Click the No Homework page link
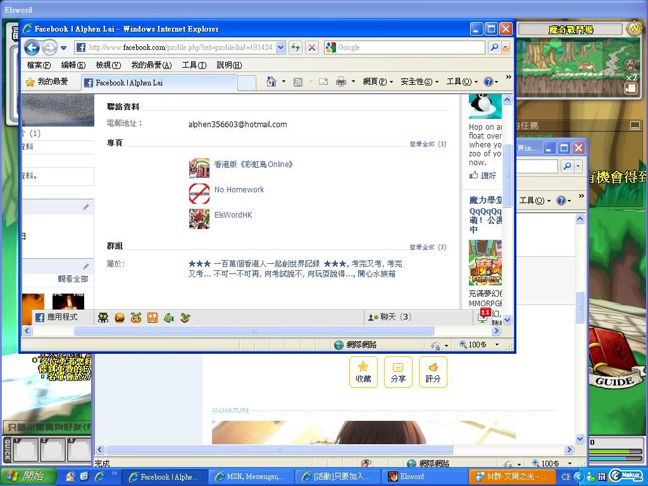The image size is (648, 486). [239, 190]
